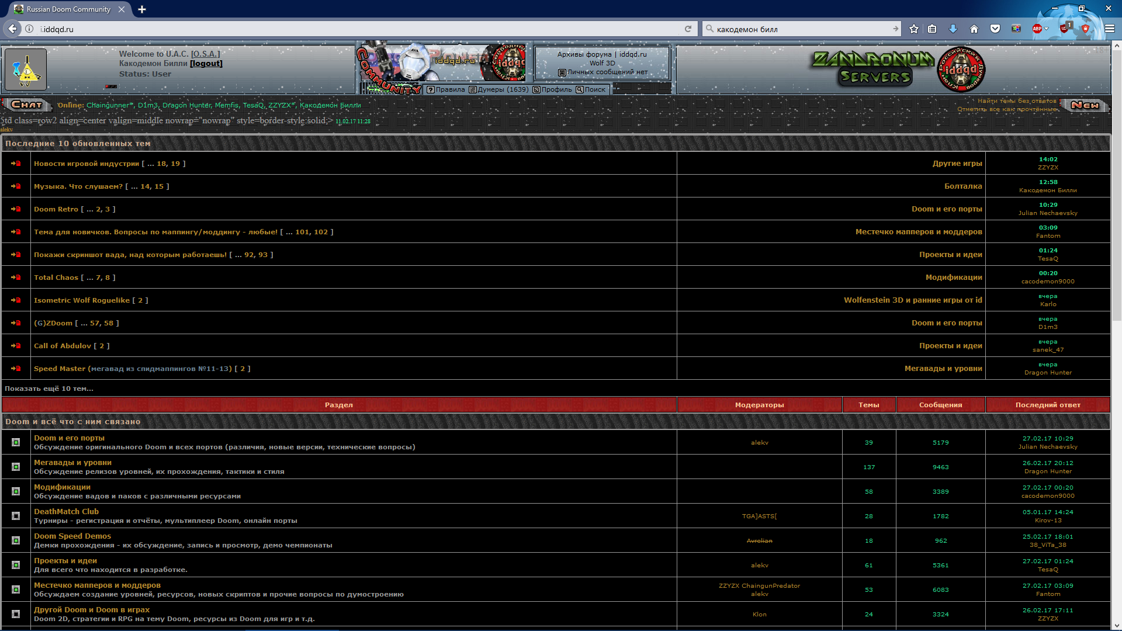This screenshot has width=1122, height=631.
Task: Open the Firefox downloads arrow
Action: click(953, 29)
